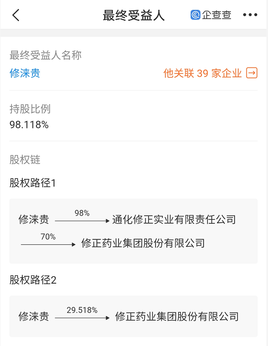
Task: Tap 修涞贵 in equity path 1
Action: click(x=33, y=220)
